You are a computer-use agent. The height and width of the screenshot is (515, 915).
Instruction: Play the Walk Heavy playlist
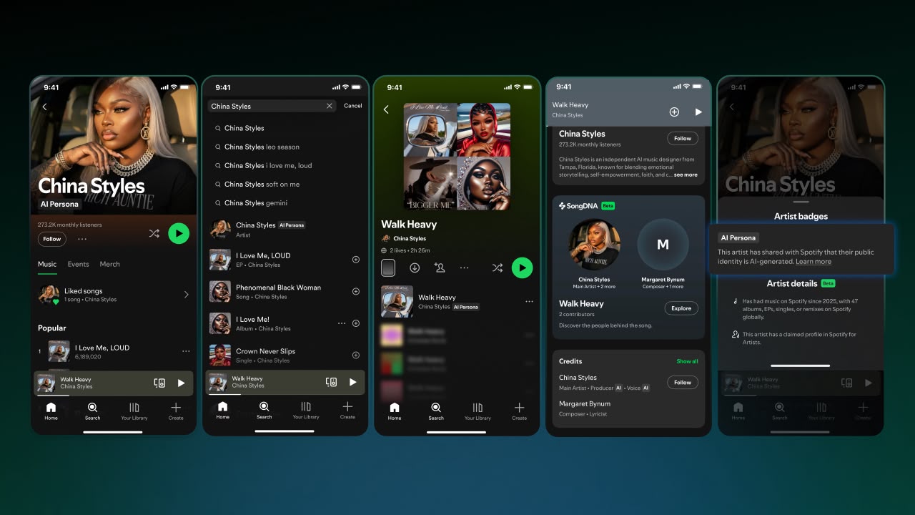523,268
